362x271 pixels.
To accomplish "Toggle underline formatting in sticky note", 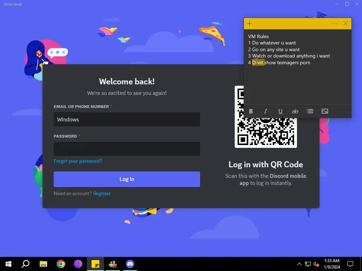I will pos(280,111).
